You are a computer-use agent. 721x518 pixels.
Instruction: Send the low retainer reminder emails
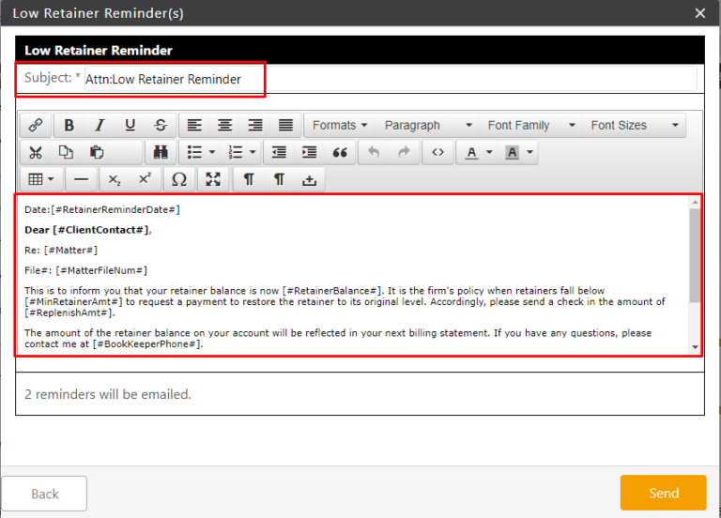coord(663,493)
